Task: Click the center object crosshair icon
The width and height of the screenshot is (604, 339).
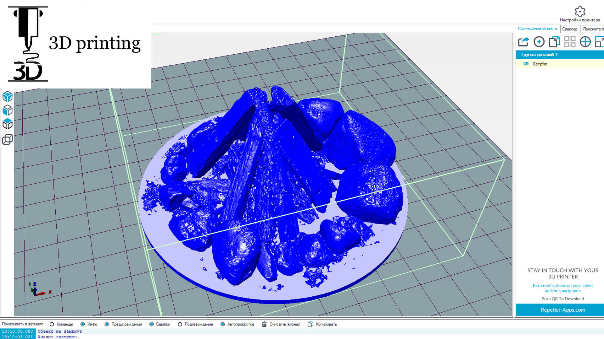Action: click(585, 42)
